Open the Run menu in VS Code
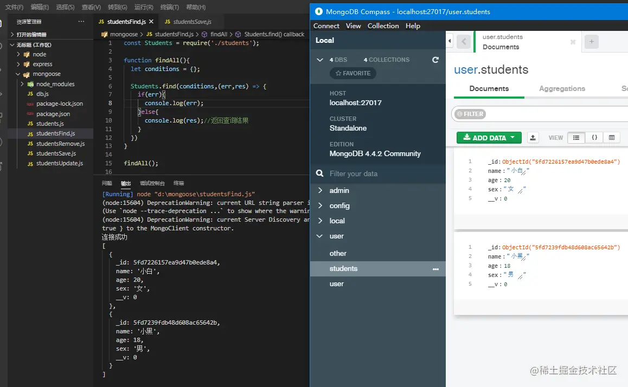The image size is (628, 387). (x=144, y=7)
